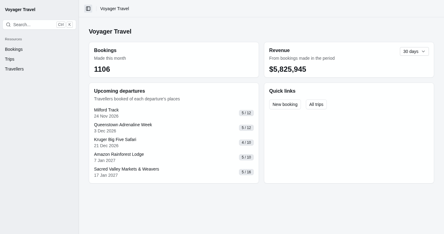Click the Quick links heading
Screen dimensions: 444x234
(282, 91)
